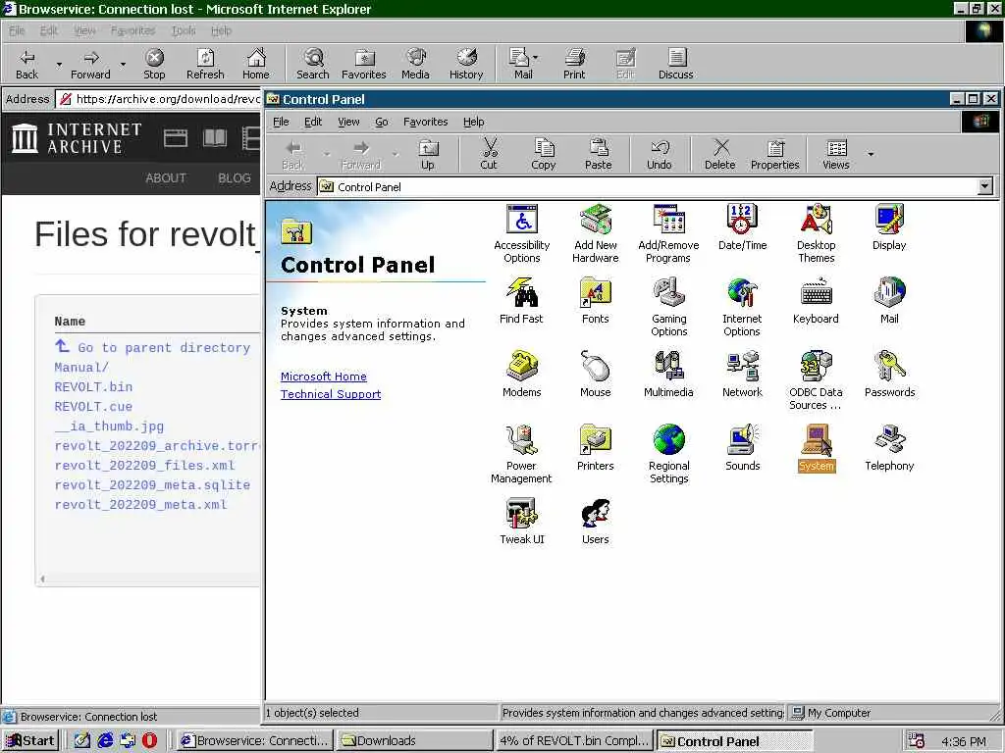
Task: Click the Paste toolbar button
Action: [x=599, y=154]
